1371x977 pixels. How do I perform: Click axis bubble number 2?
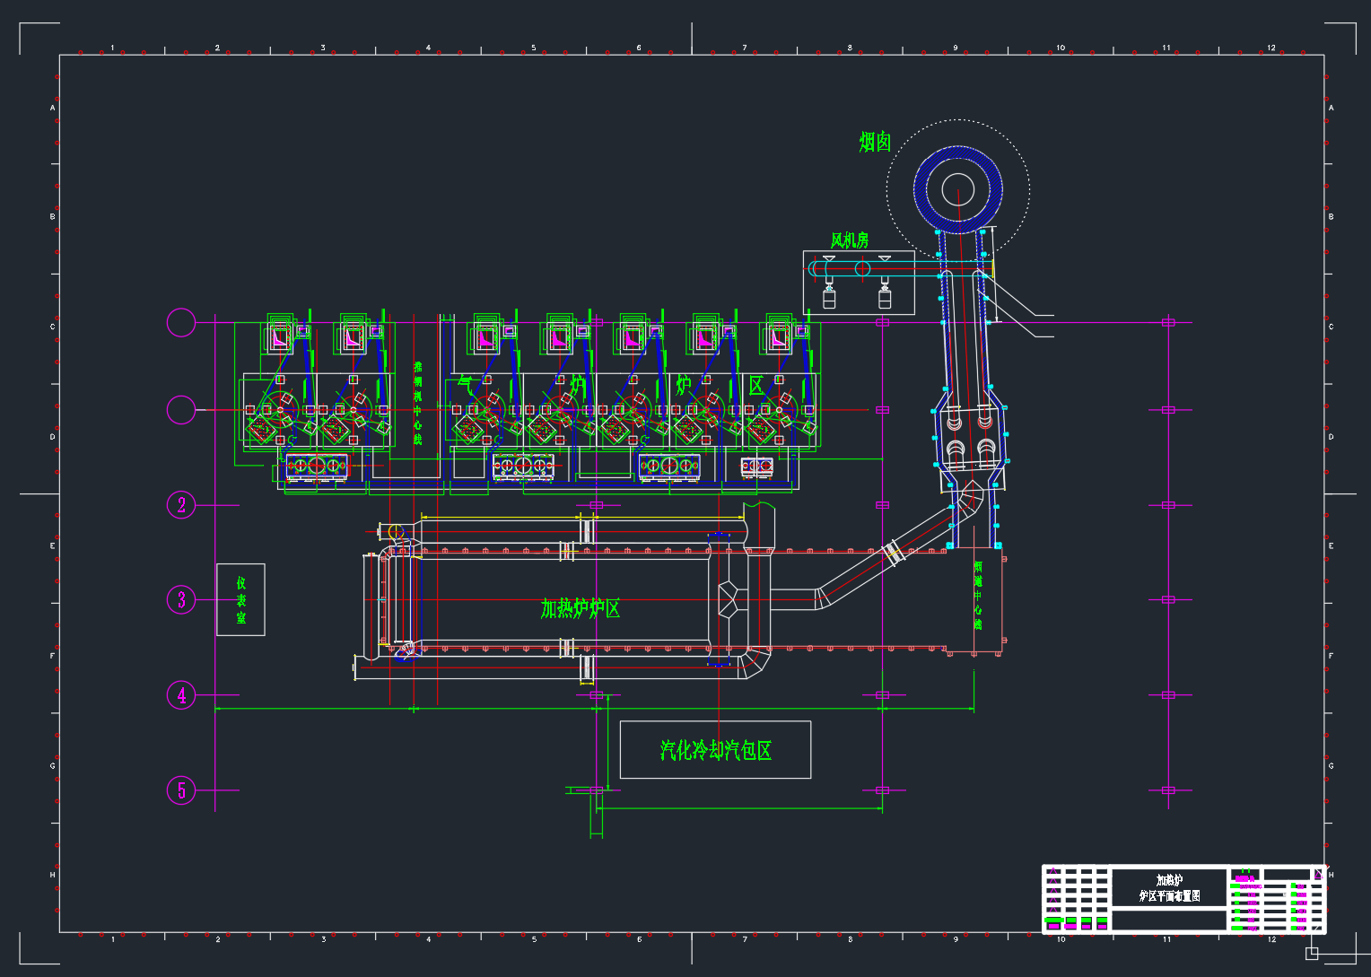(181, 505)
